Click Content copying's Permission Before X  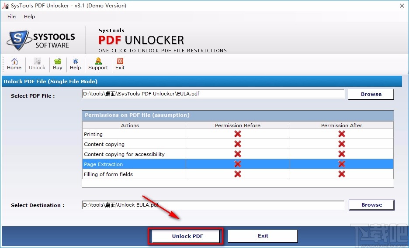pyautogui.click(x=238, y=144)
